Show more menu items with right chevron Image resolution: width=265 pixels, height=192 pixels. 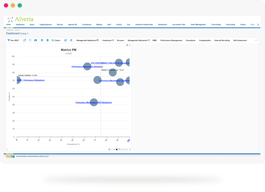coord(258,25)
